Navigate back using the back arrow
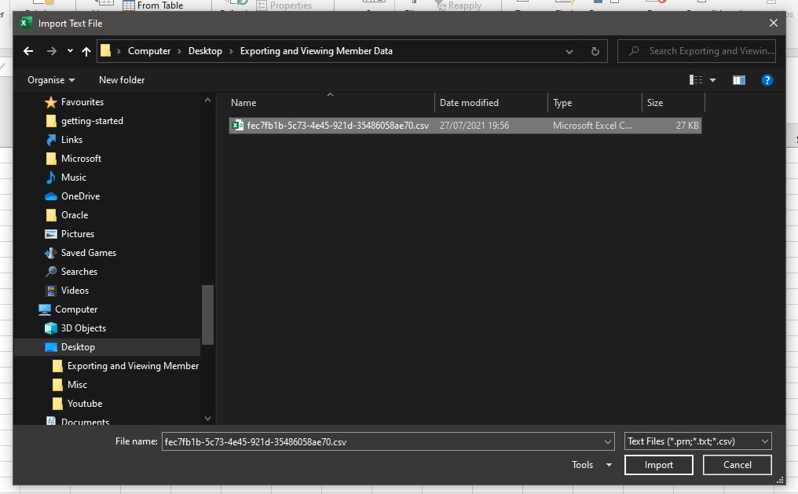Screen dimensions: 798x494 [28, 50]
